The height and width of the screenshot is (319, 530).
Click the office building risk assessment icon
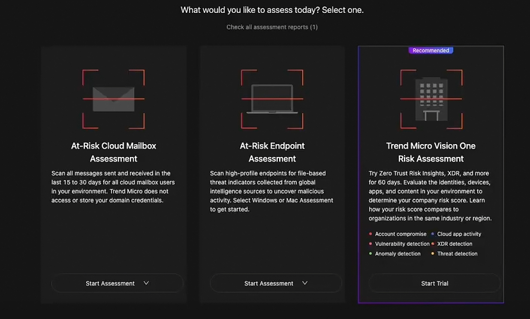pyautogui.click(x=431, y=99)
